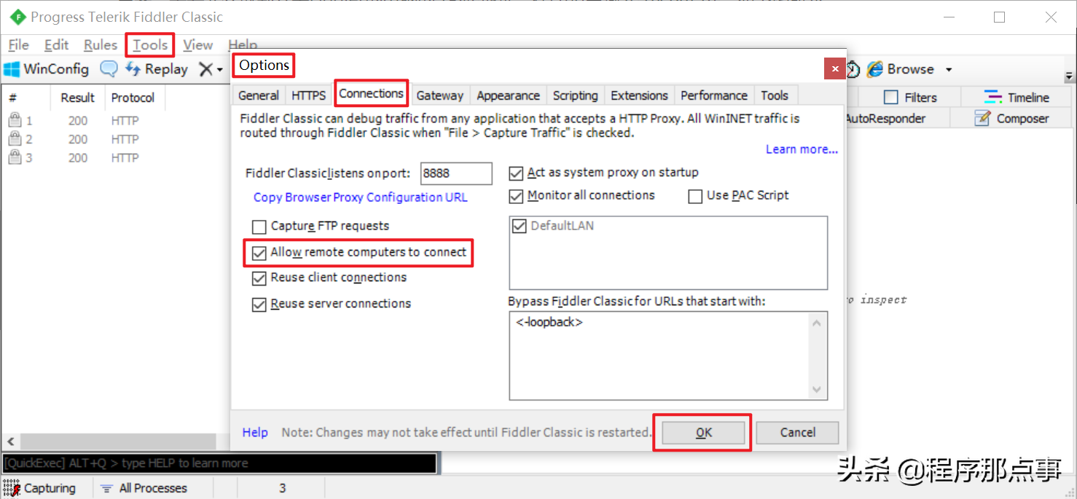Open the File menu
Screen dimensions: 1077x499
click(18, 45)
